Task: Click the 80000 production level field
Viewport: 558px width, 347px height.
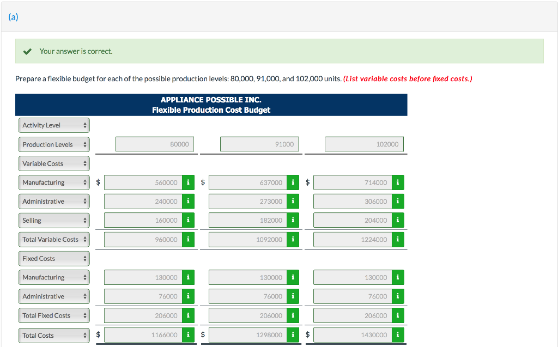Action: tap(155, 144)
